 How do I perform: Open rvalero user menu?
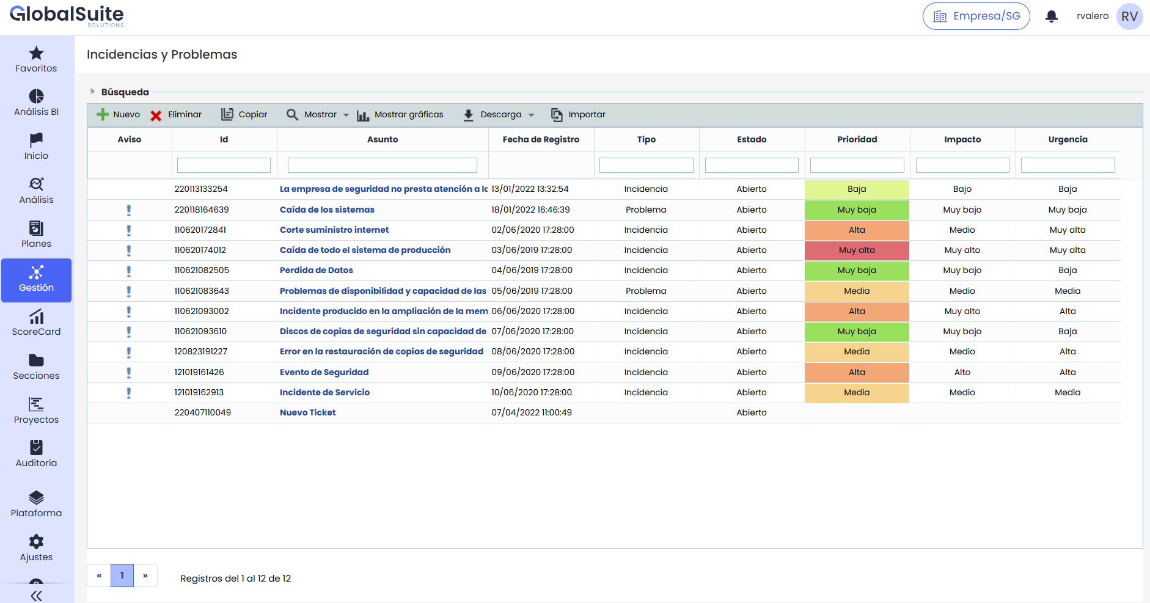(x=1093, y=16)
